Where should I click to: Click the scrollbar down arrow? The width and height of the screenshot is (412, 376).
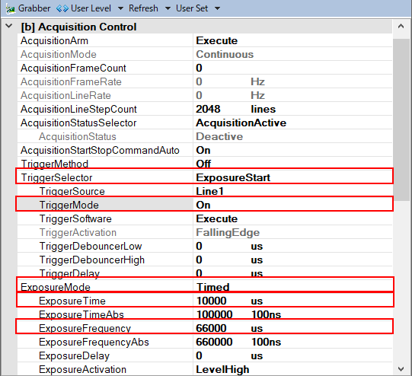tap(401, 369)
